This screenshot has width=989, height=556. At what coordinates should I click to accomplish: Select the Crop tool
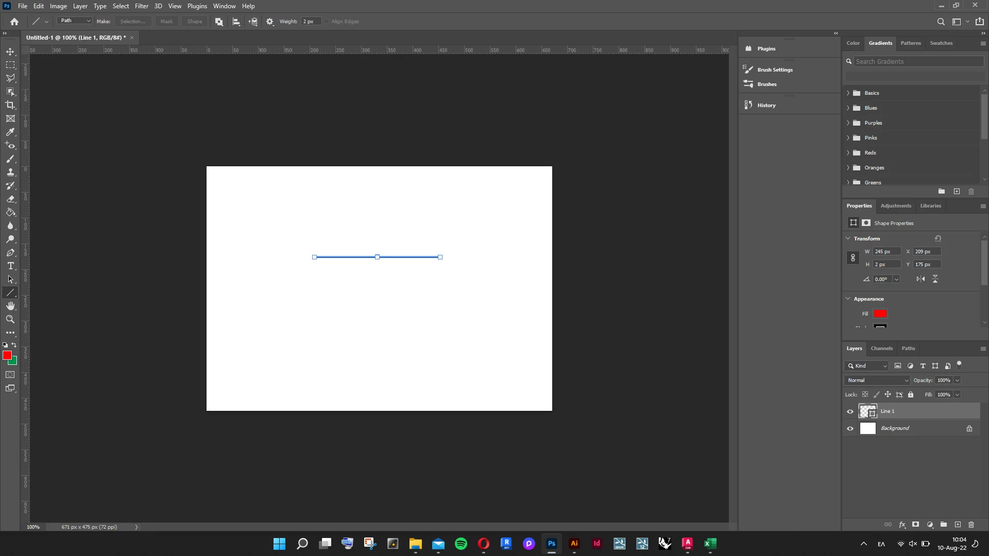click(10, 105)
